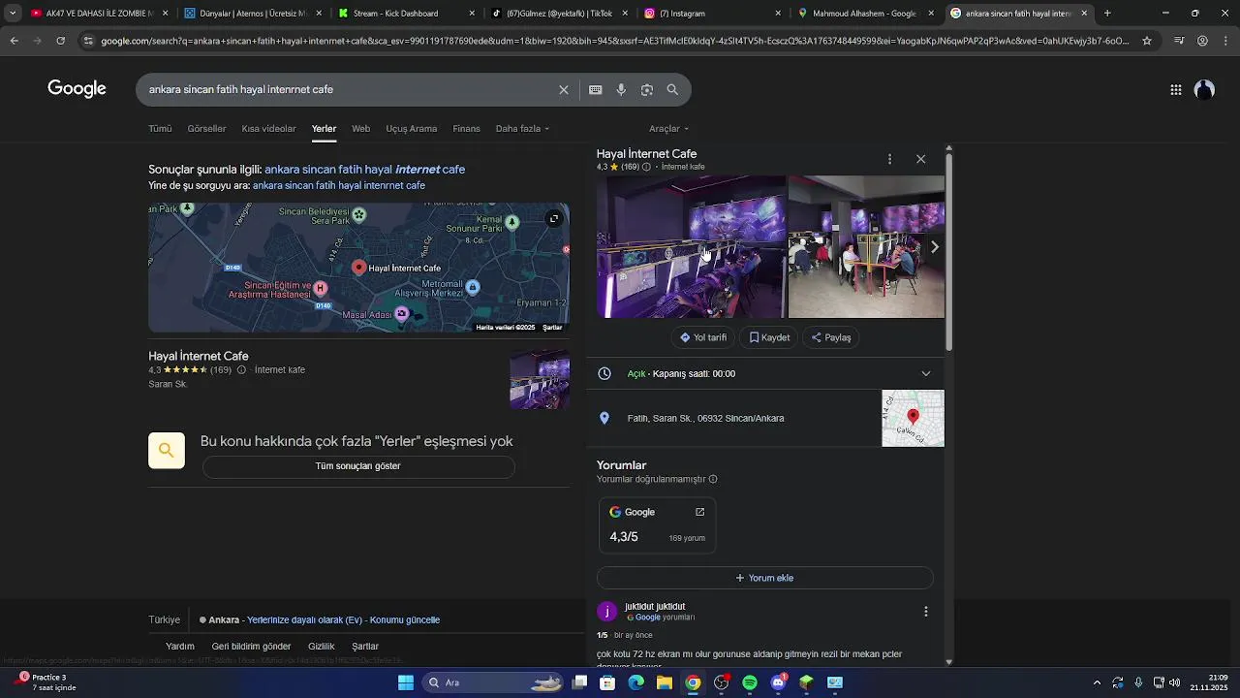1240x698 pixels.
Task: Open a new browser tab
Action: pos(1107,14)
